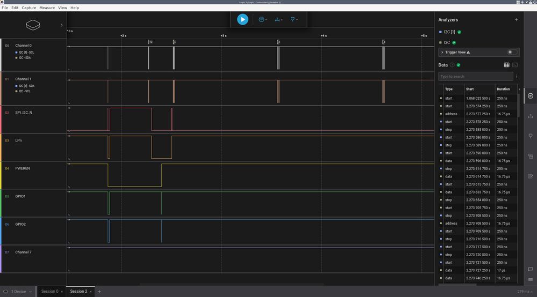Image resolution: width=537 pixels, height=297 pixels.
Task: Select the Channel 1 label
Action: coord(23,79)
